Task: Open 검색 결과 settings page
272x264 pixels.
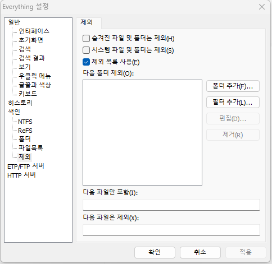Action: click(31, 58)
